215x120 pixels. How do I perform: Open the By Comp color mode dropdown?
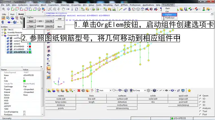[x=145, y=90]
